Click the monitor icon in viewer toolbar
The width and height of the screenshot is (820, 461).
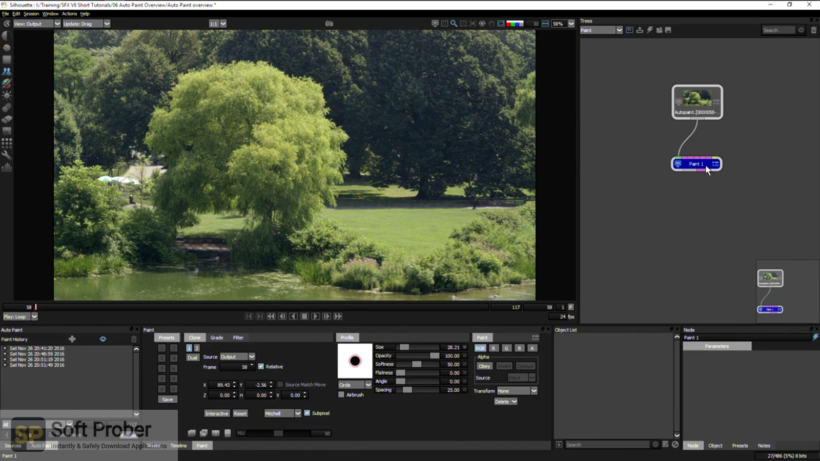tap(435, 24)
